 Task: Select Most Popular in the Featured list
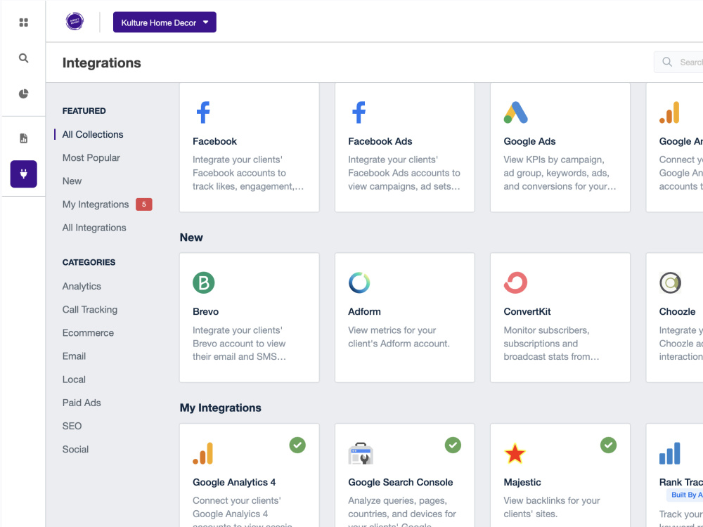(x=91, y=157)
